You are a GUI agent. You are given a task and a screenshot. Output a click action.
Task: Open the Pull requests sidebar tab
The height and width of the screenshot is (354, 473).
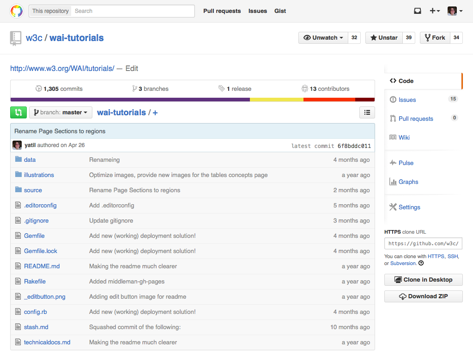(x=423, y=118)
